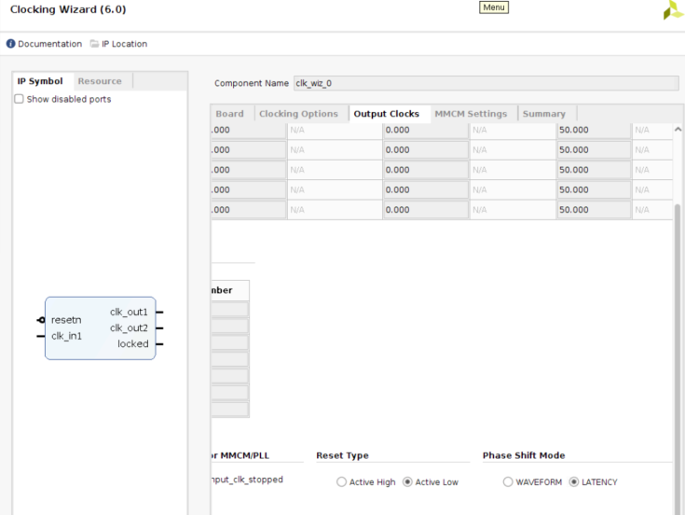Click the locked port on IP symbol
685x515 pixels.
point(132,344)
